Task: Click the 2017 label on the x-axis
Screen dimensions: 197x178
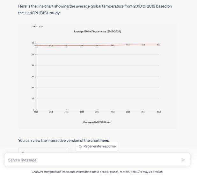Action: [143, 112]
